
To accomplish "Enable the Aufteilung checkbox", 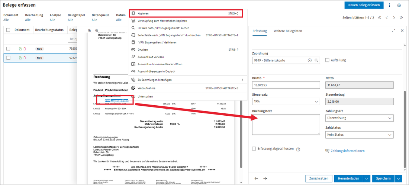I will coord(327,60).
